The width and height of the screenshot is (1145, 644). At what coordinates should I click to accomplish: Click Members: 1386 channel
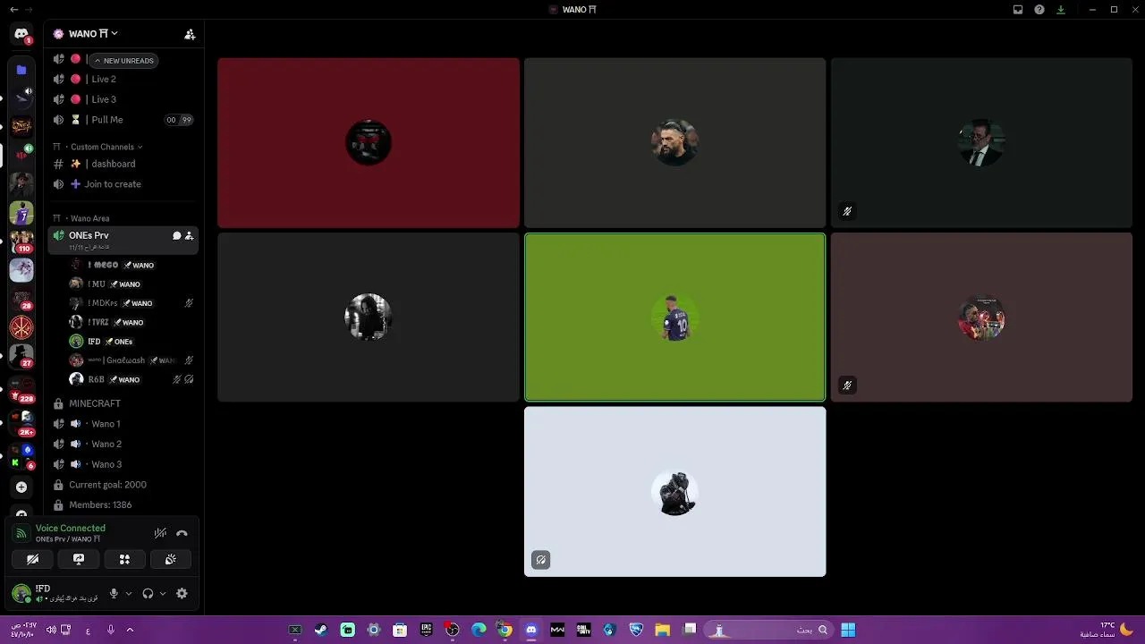coord(123,504)
